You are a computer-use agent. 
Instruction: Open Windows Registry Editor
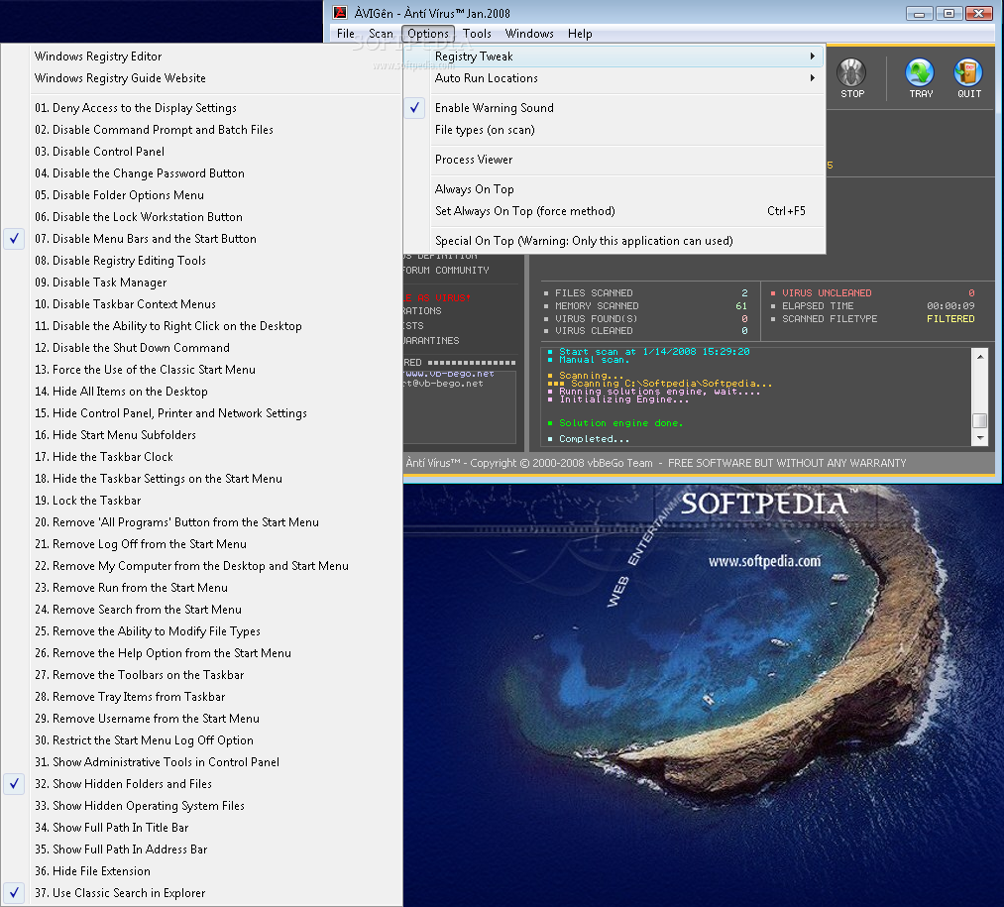point(202,57)
